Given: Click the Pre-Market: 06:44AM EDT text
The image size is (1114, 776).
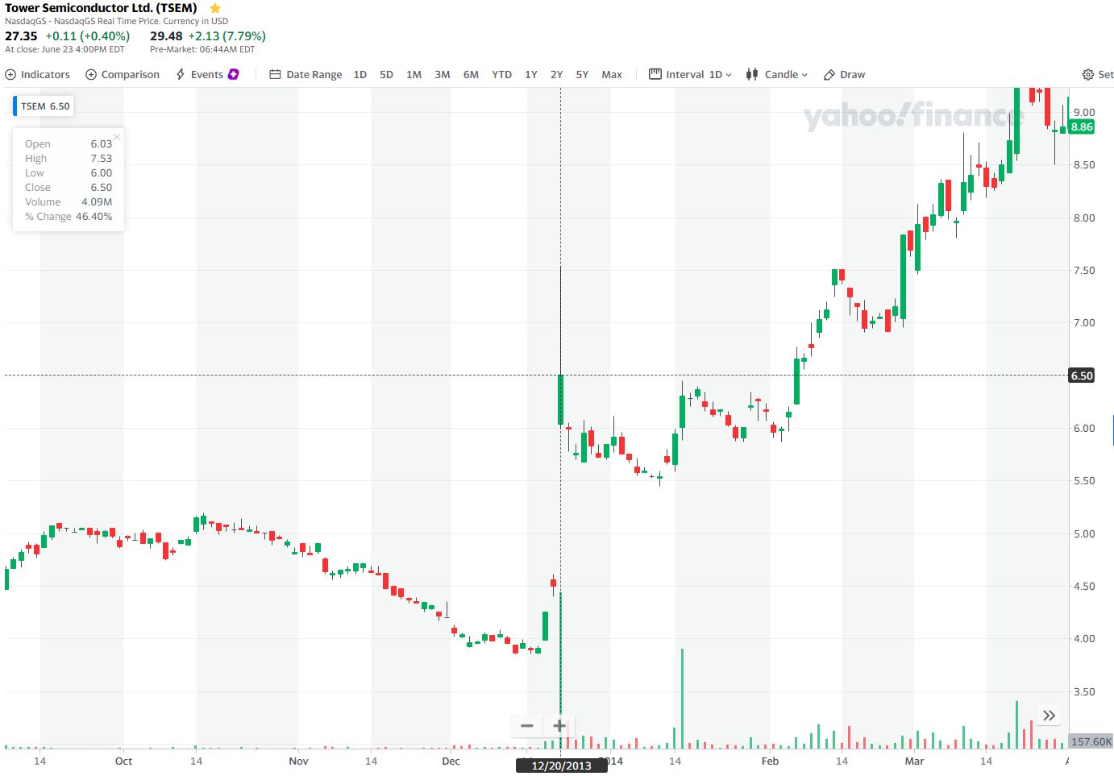Looking at the screenshot, I should pyautogui.click(x=202, y=50).
